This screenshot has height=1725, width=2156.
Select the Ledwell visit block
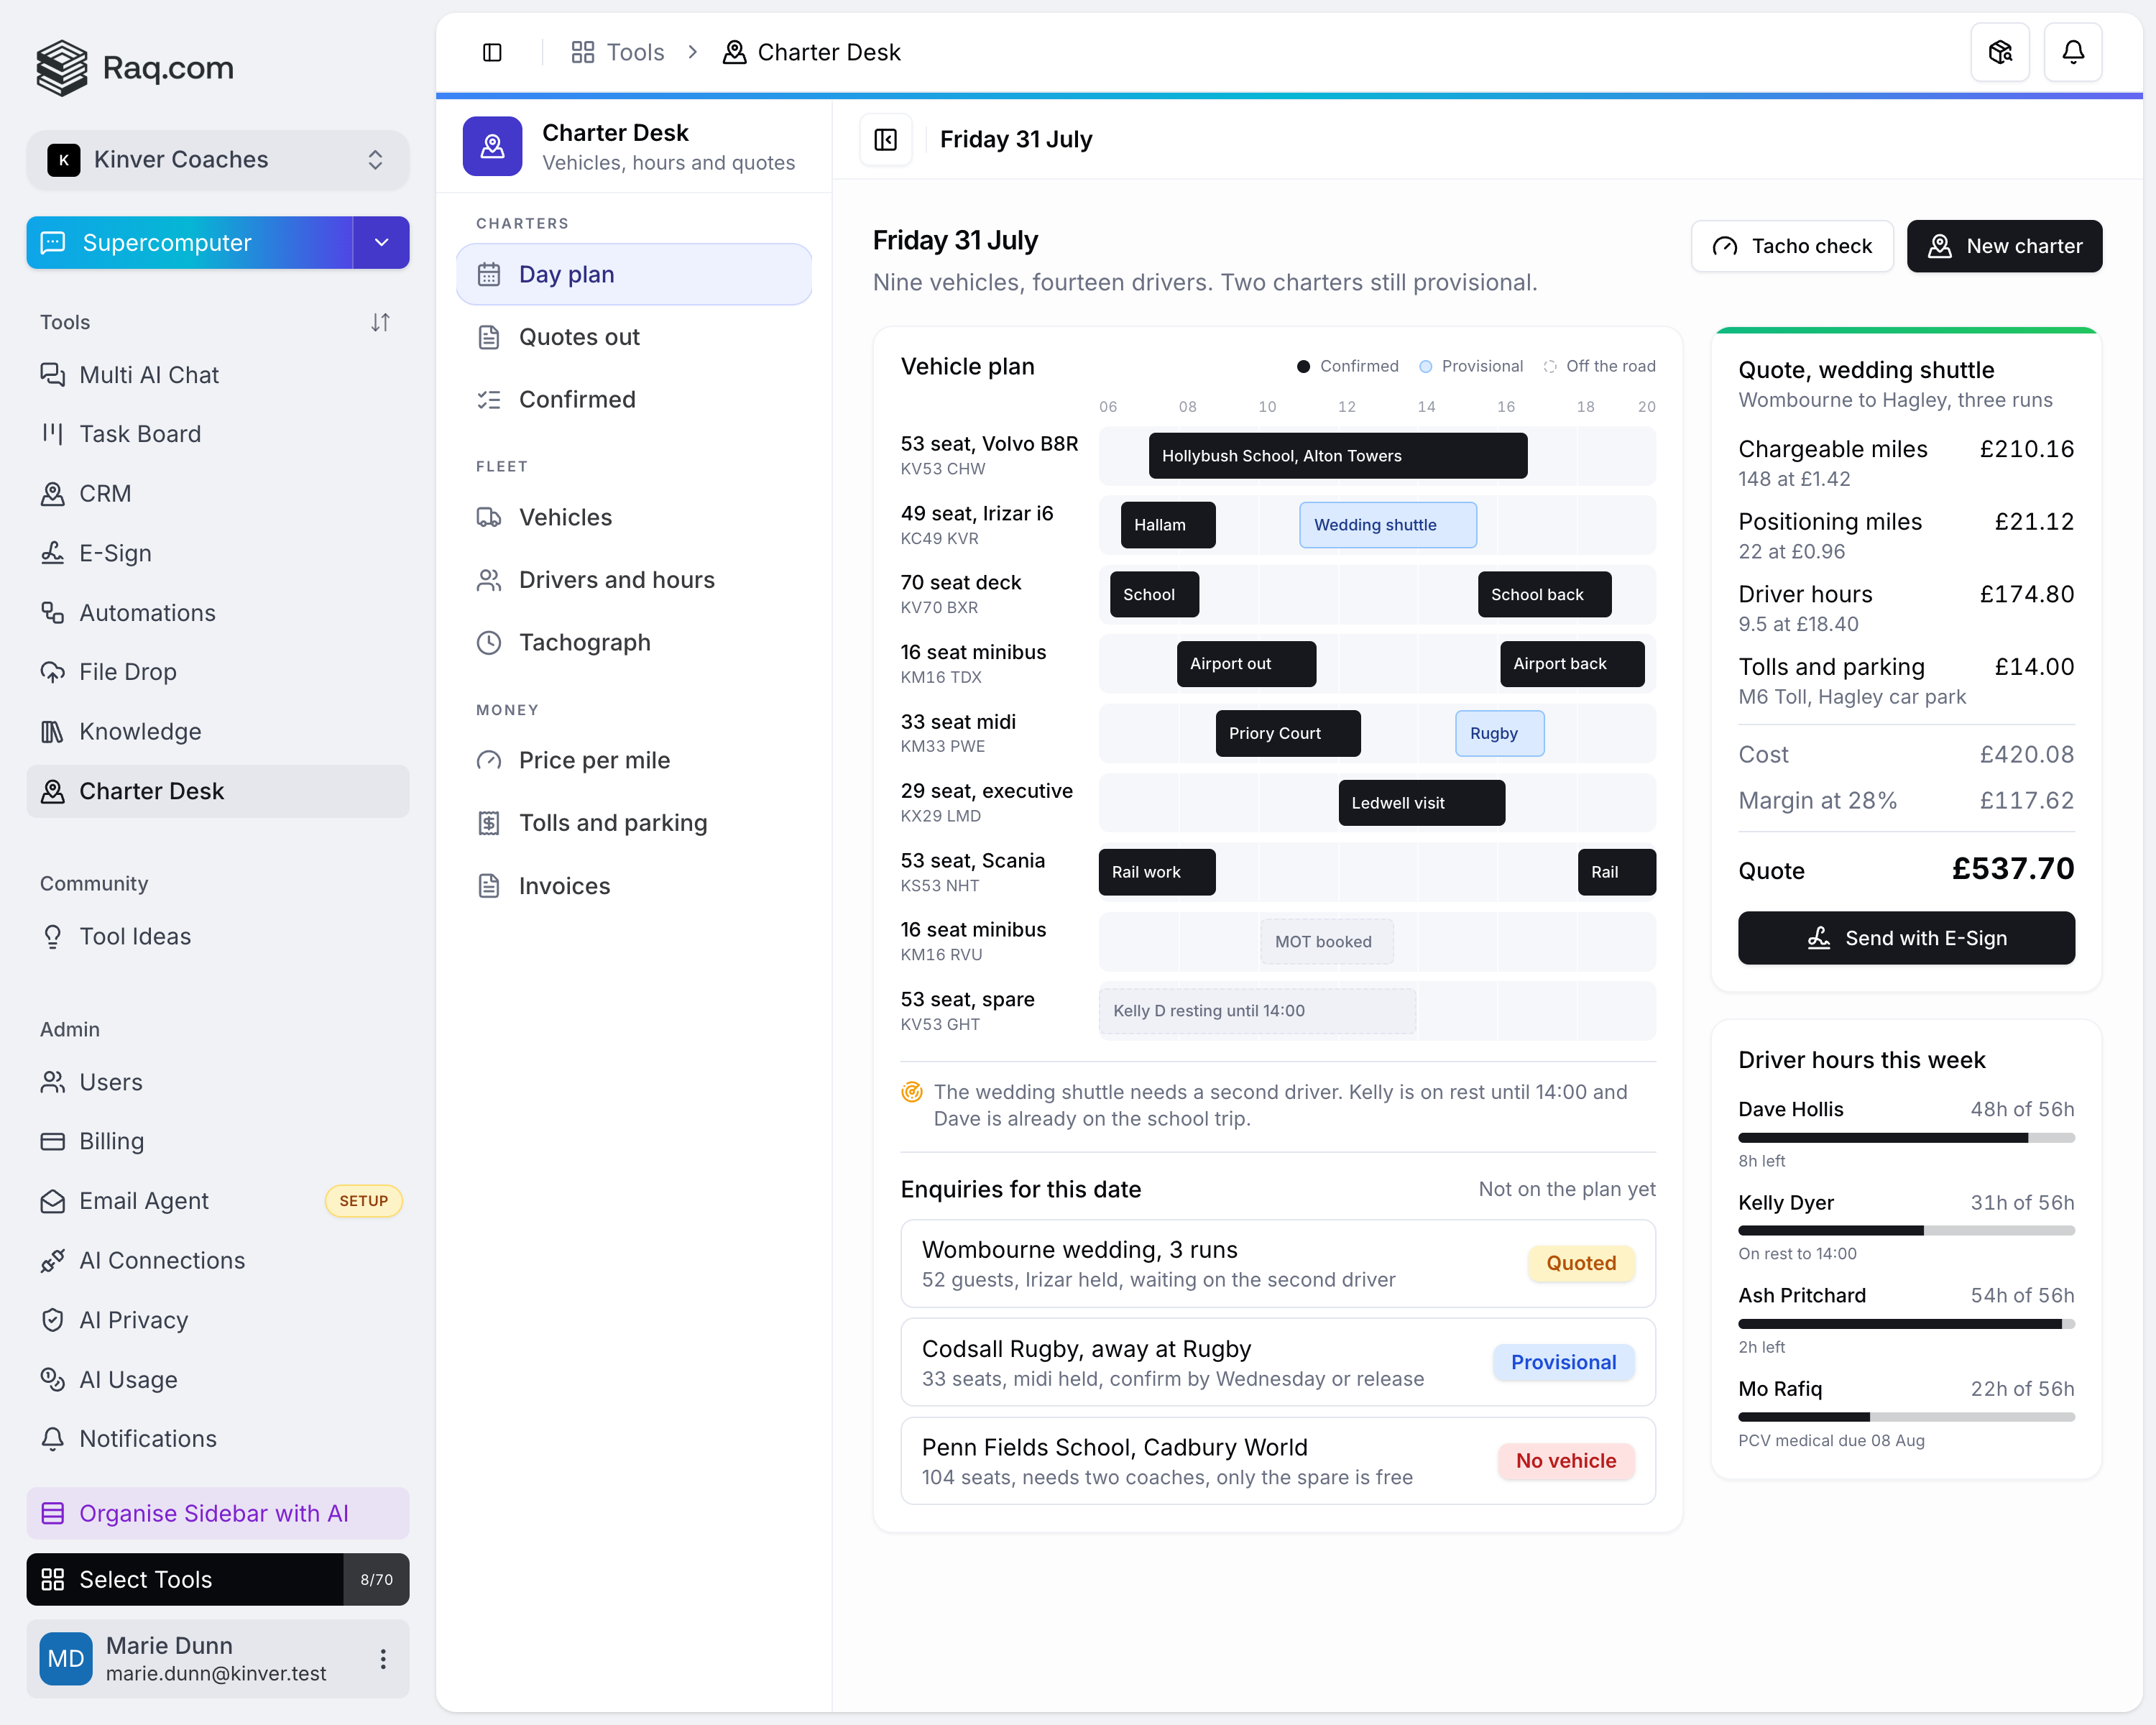(x=1421, y=803)
